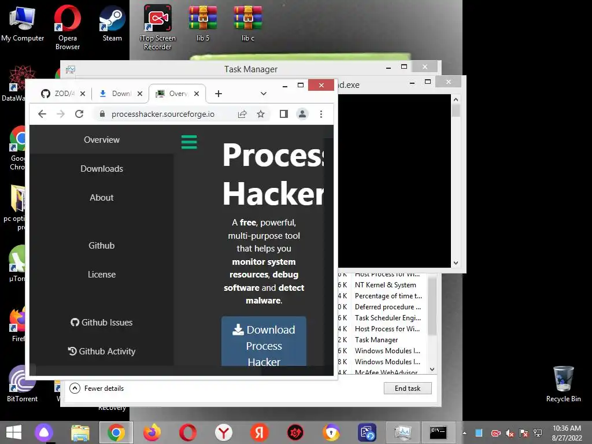The height and width of the screenshot is (444, 592).
Task: Open Github Activity link
Action: tap(102, 351)
